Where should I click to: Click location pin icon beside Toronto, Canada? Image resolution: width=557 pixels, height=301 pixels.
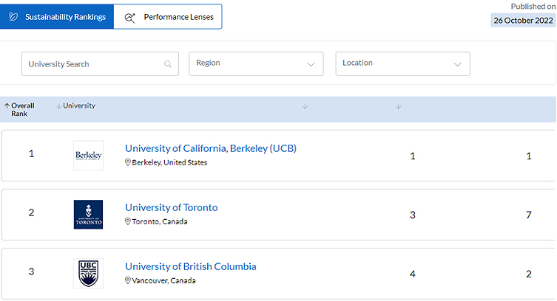tap(128, 221)
